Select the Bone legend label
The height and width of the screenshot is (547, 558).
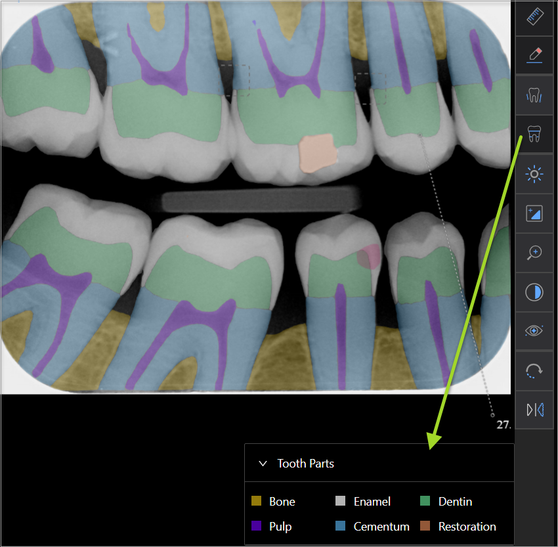pos(282,502)
